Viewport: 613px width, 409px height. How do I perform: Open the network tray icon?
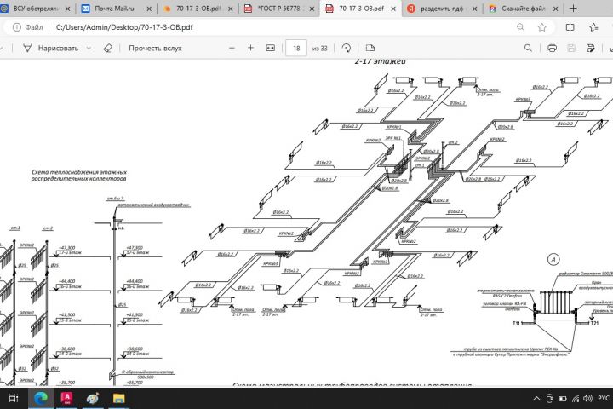coord(576,399)
